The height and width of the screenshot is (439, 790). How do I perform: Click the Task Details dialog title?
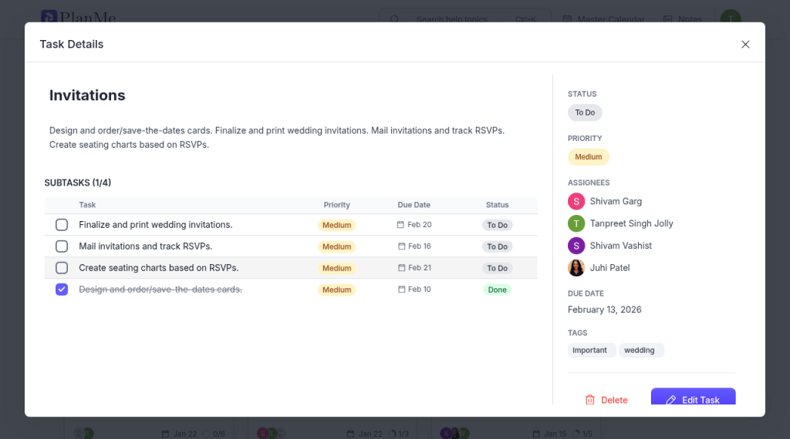tap(72, 44)
